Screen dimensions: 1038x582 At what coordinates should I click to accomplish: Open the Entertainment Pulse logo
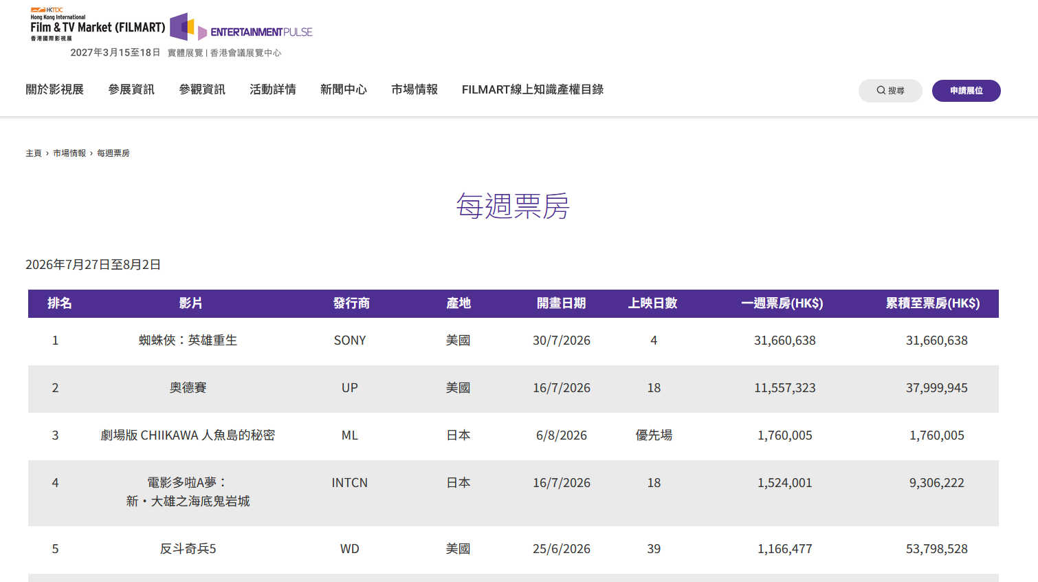click(241, 27)
